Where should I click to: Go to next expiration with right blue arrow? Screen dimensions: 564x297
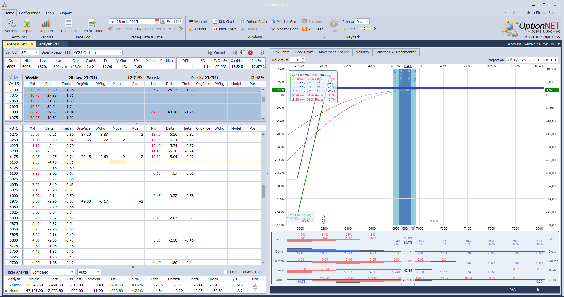pos(16,77)
